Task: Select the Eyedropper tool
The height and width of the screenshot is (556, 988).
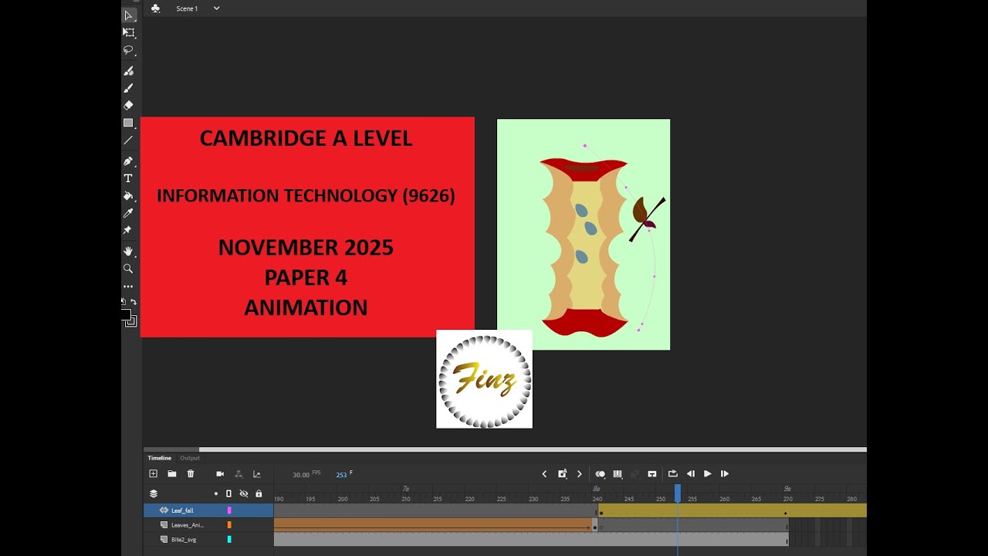Action: 129,213
